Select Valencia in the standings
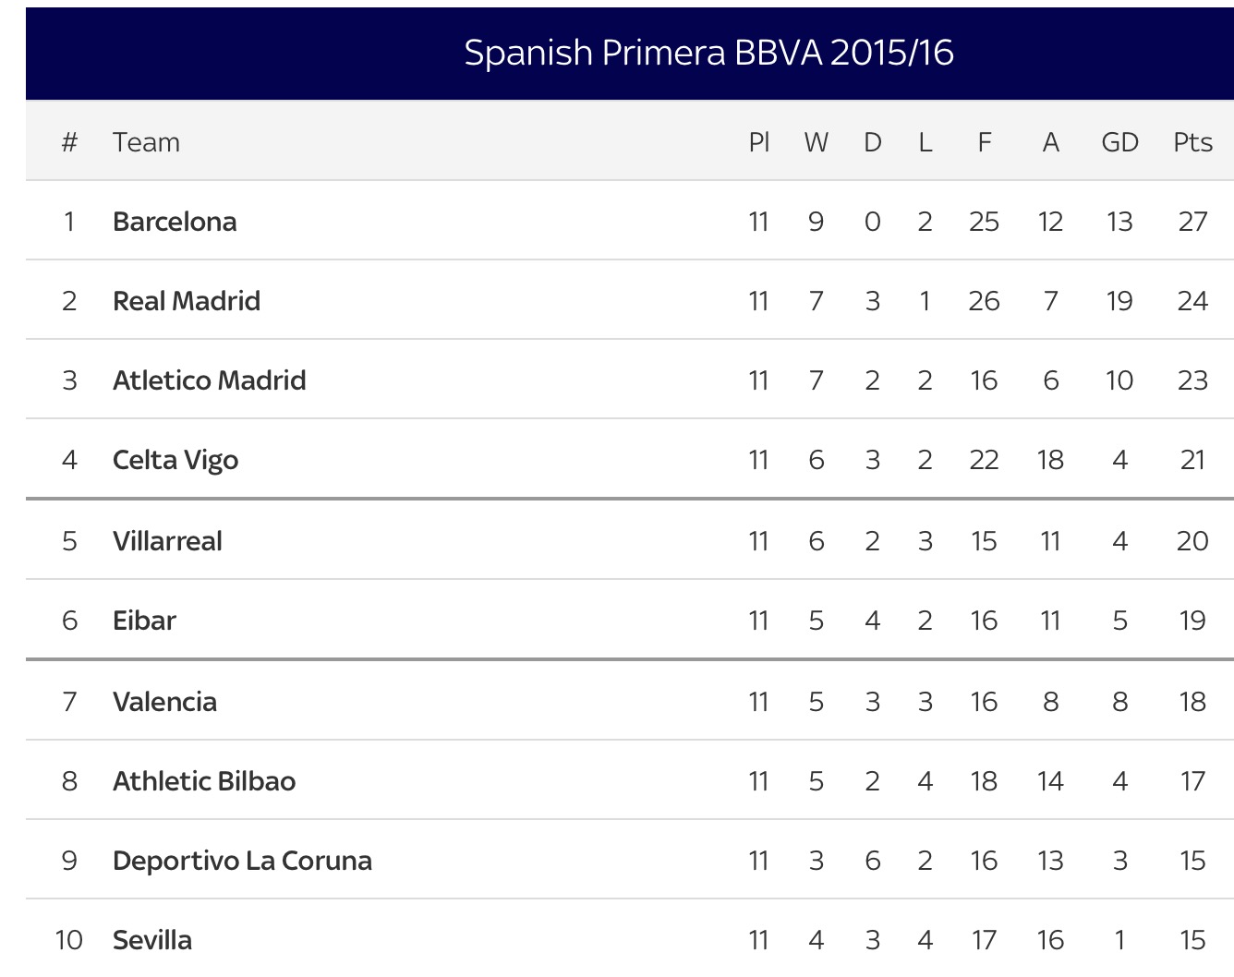Viewport: 1234px width, 977px height. [x=164, y=702]
